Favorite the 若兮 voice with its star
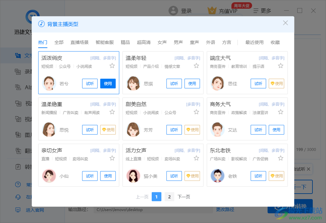Image resolution: width=326 pixels, height=223 pixels. point(112,65)
